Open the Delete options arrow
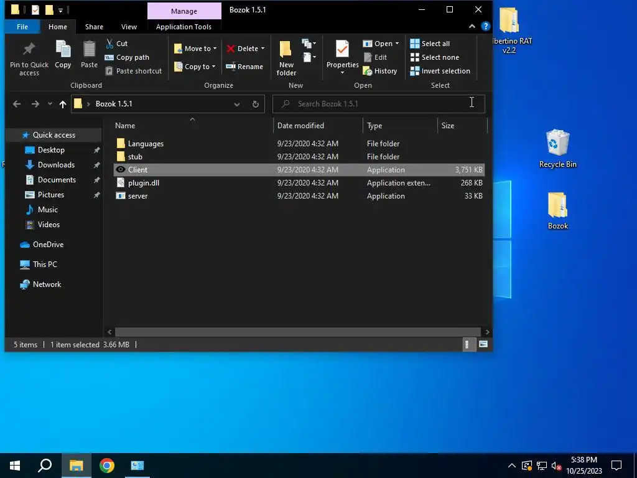 point(263,49)
